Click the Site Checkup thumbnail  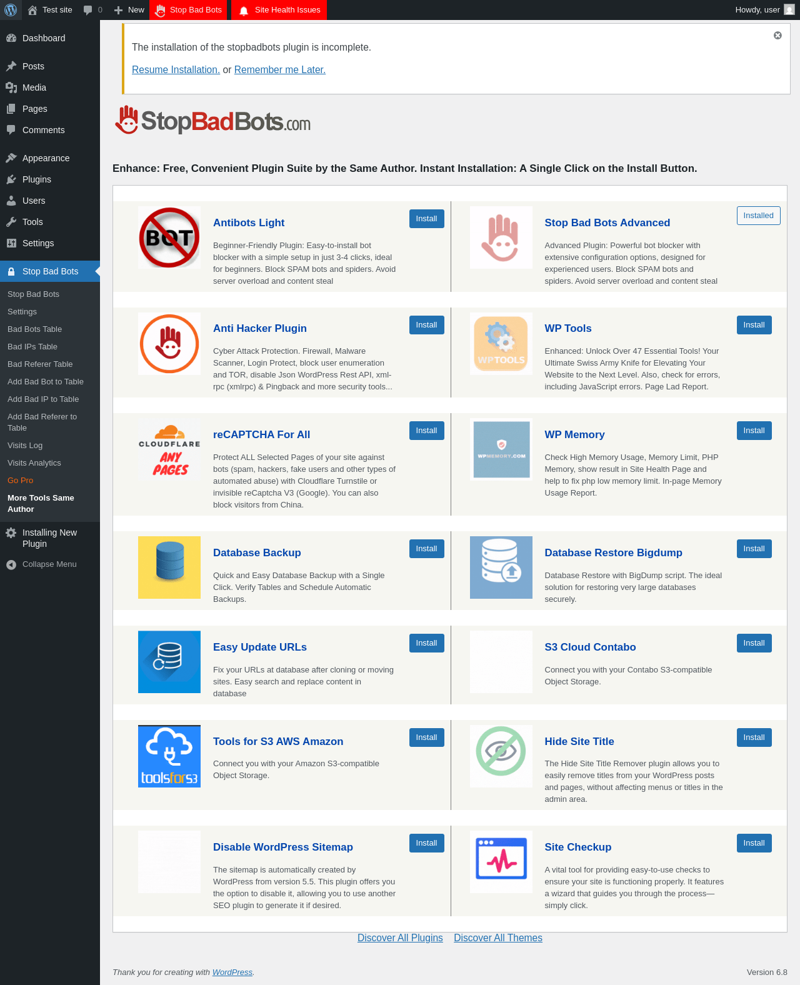[501, 862]
